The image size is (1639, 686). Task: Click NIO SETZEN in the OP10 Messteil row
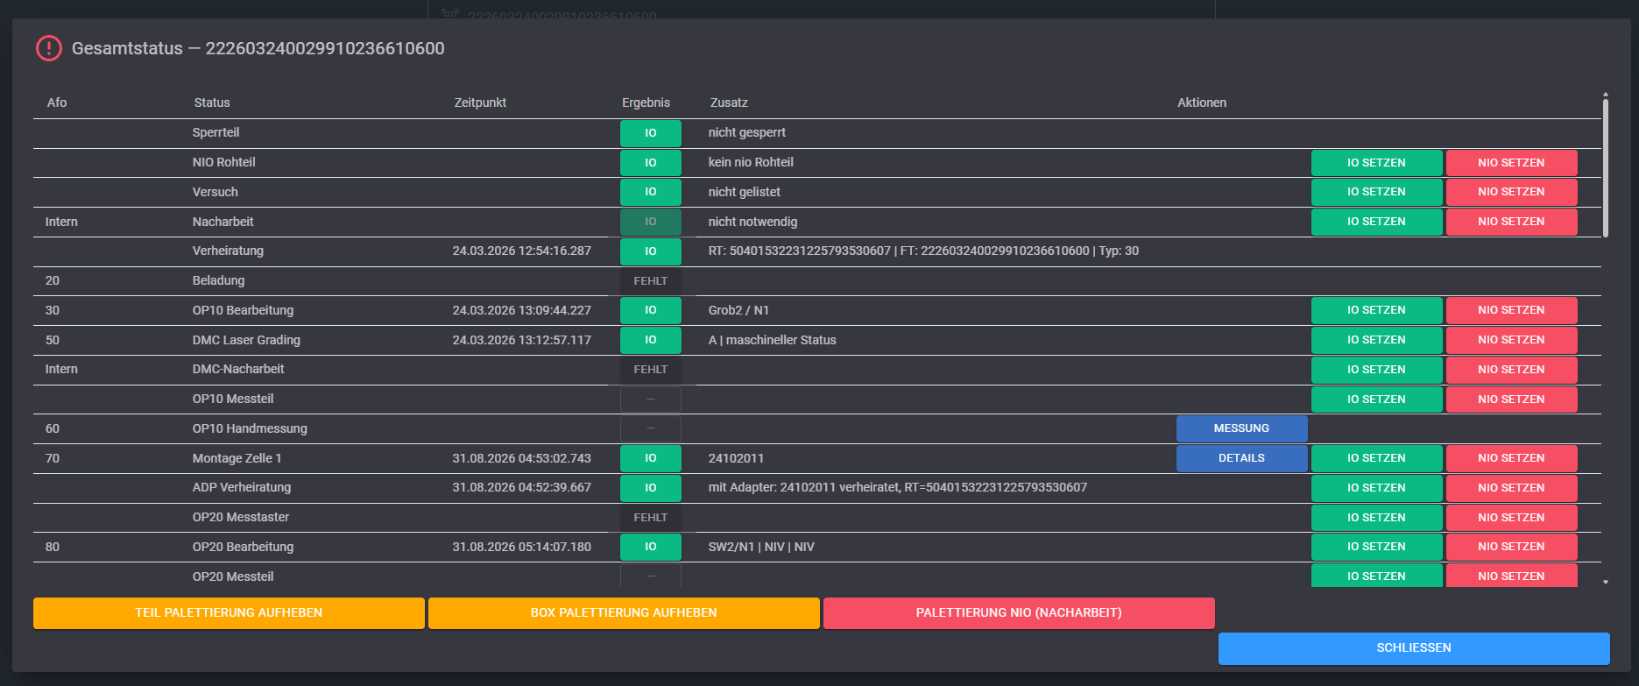[x=1511, y=400]
